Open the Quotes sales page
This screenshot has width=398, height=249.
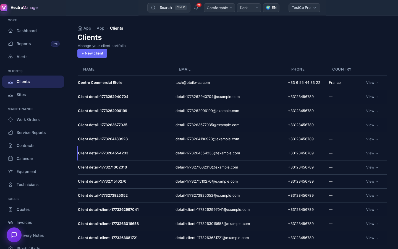coord(33,209)
